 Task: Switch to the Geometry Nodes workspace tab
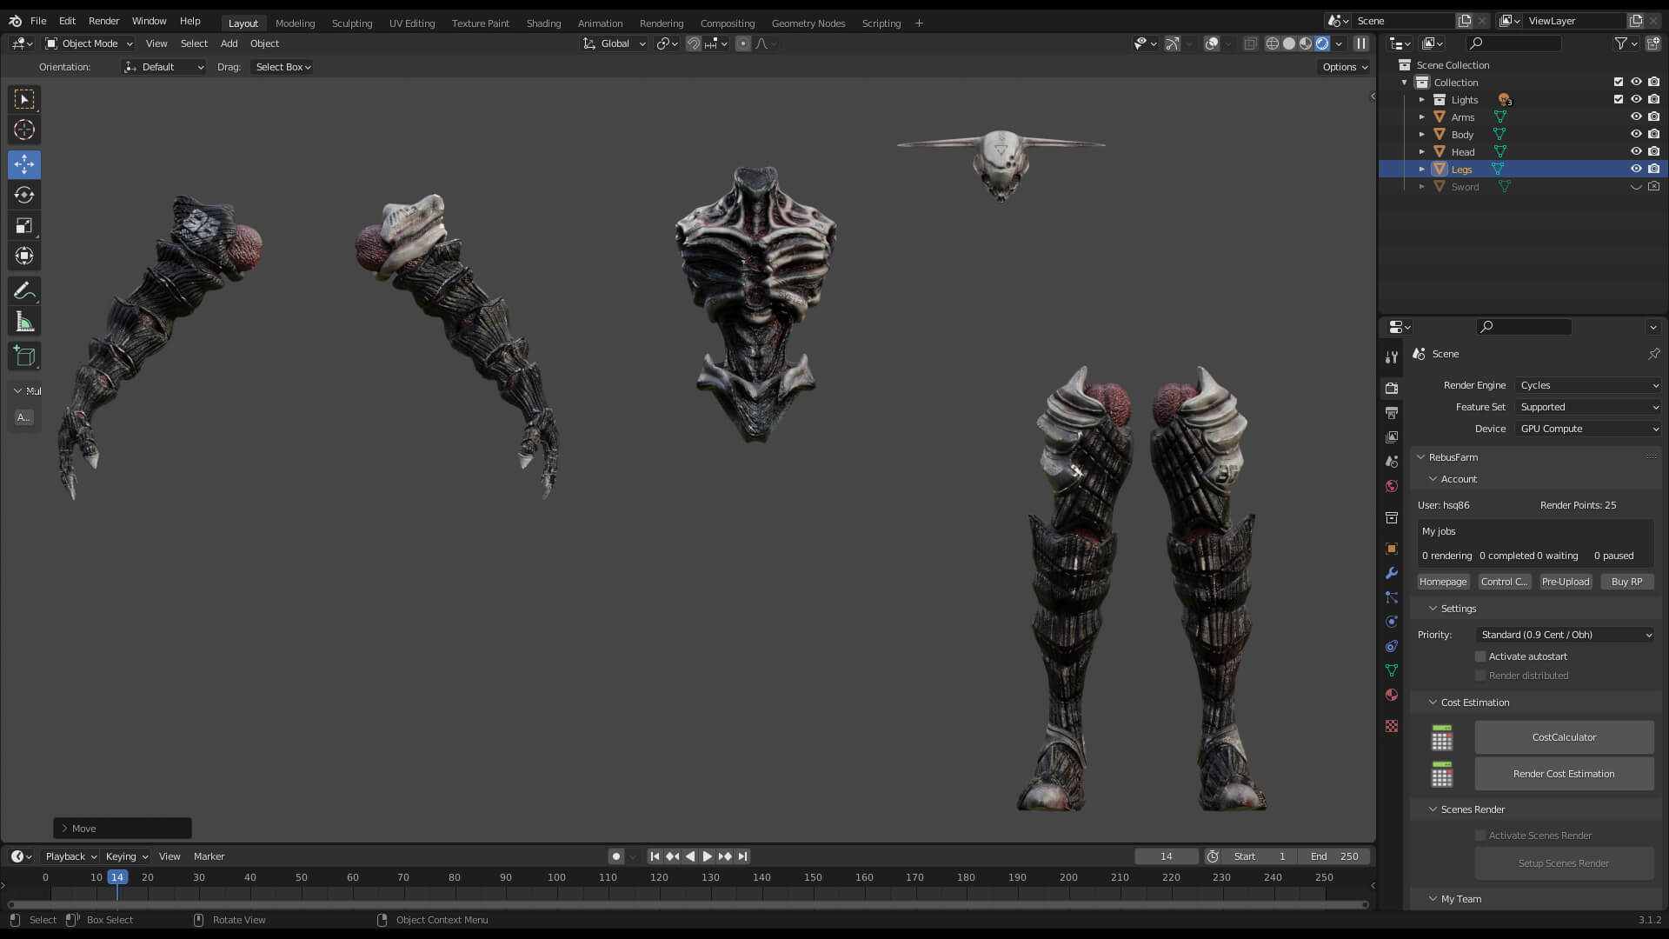[808, 23]
